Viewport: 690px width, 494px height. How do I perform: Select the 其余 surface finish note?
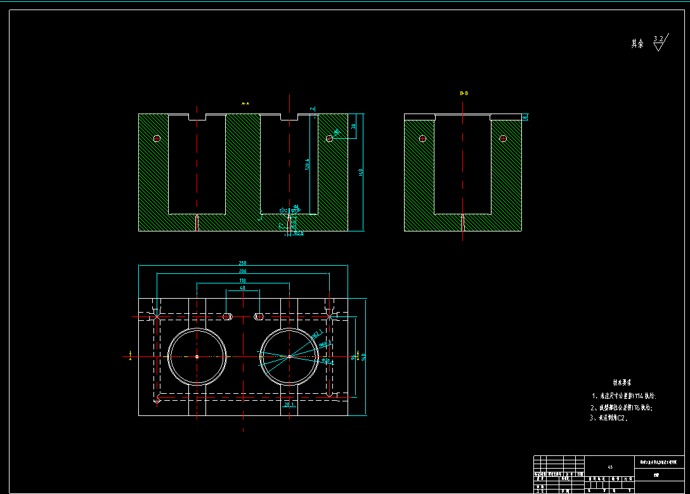(637, 44)
